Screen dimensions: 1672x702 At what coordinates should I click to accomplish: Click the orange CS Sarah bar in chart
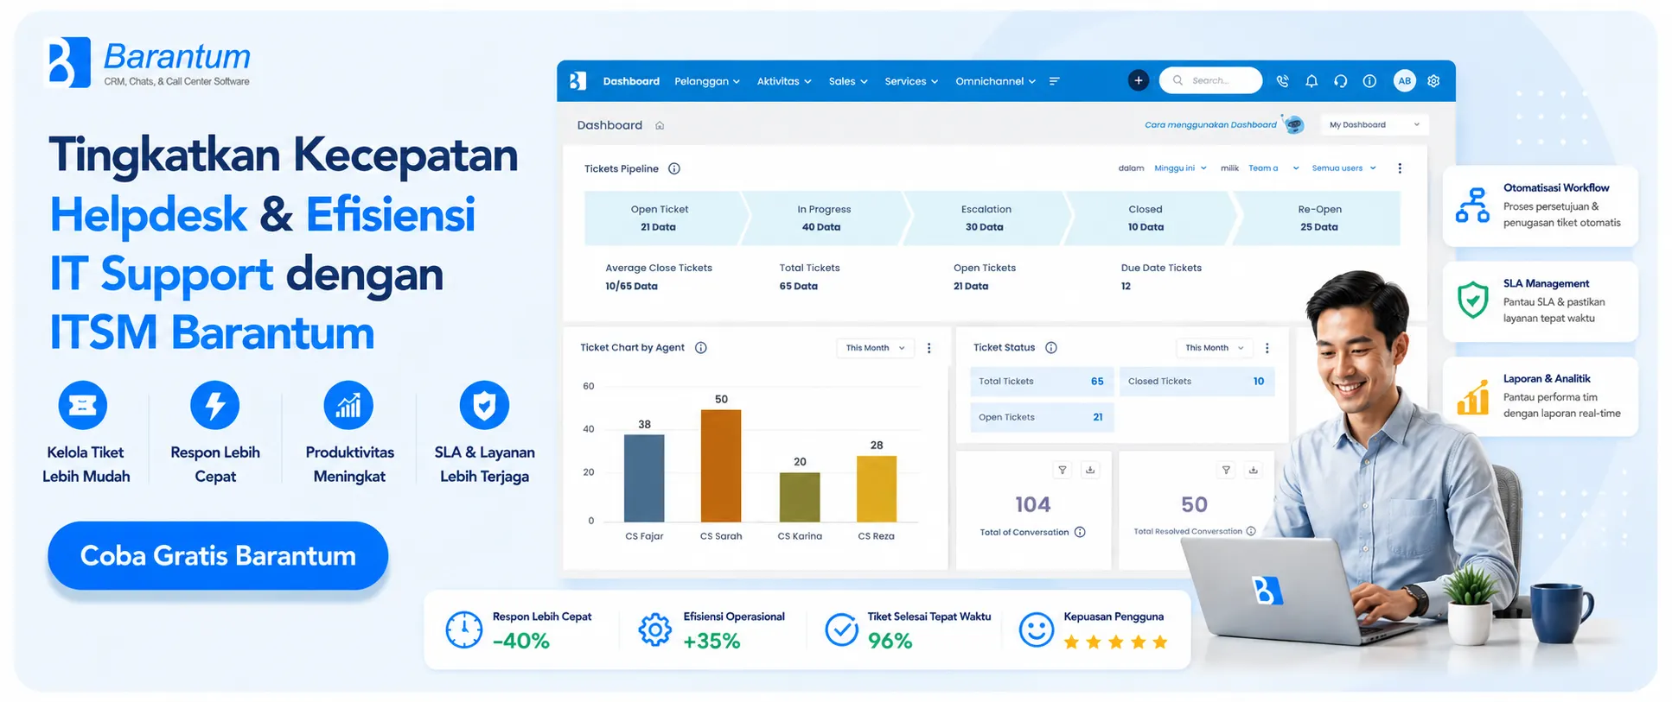click(x=721, y=465)
